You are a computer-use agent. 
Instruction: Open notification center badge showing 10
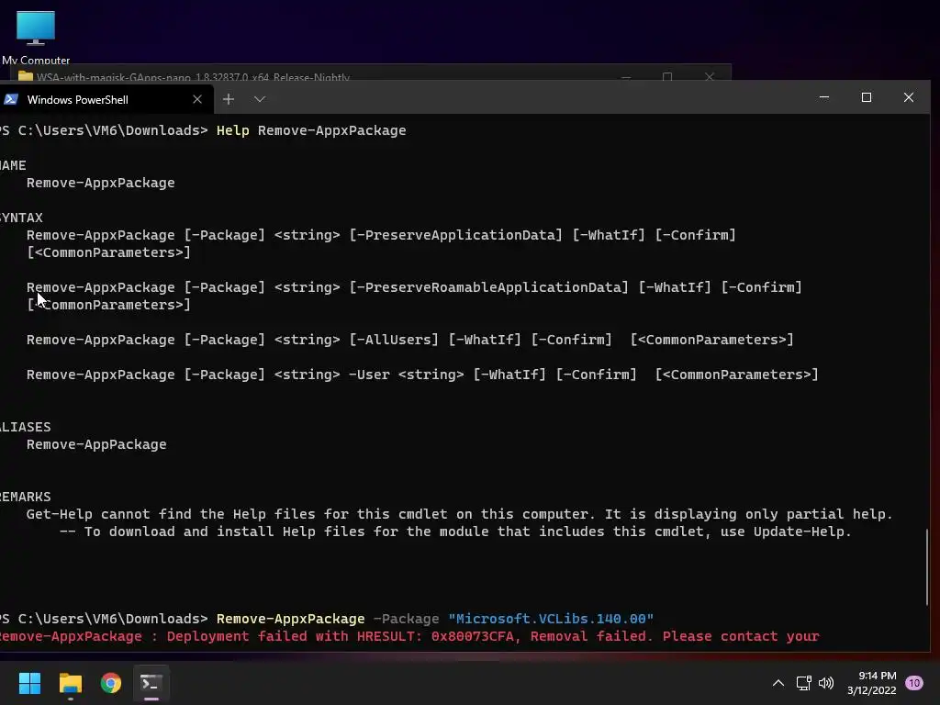914,683
